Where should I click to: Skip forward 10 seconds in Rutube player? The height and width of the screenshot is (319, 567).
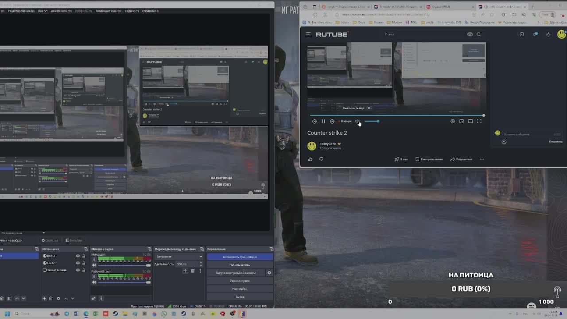tap(332, 121)
